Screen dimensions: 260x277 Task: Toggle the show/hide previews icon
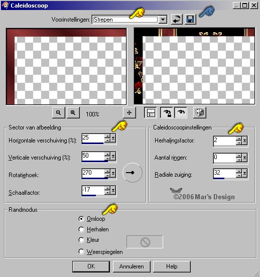tap(151, 112)
